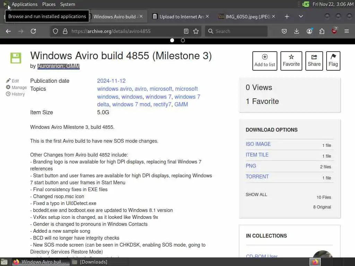Open the item History link
The height and width of the screenshot is (266, 355).
15,94
